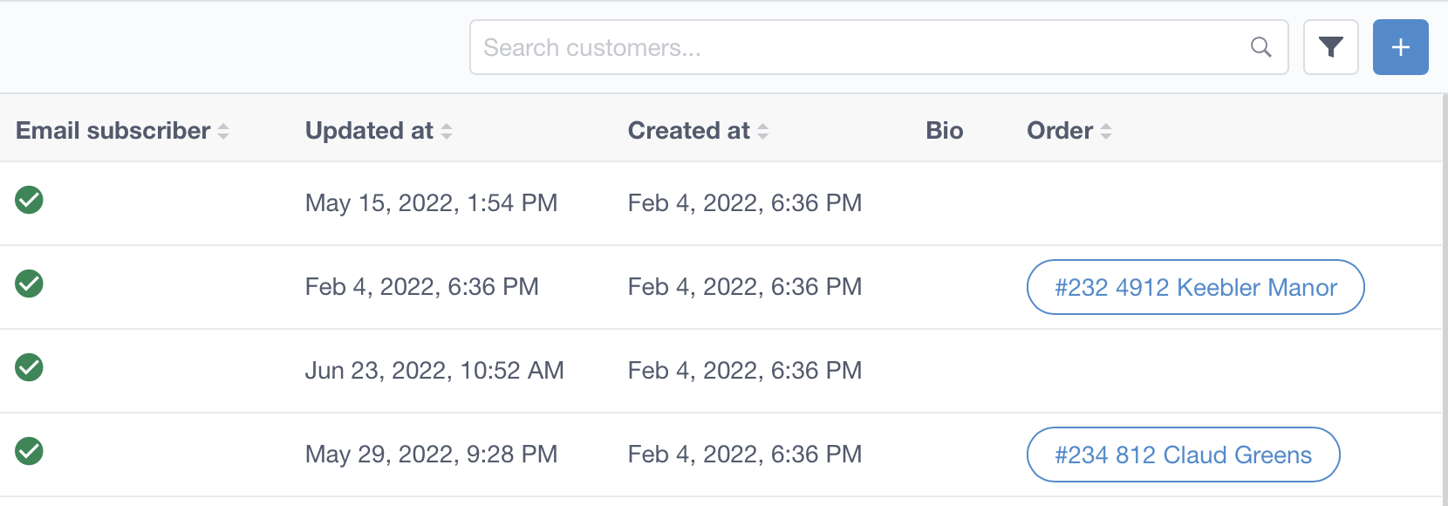This screenshot has width=1448, height=506.
Task: Click the blue plus icon to add a customer
Action: pyautogui.click(x=1400, y=47)
